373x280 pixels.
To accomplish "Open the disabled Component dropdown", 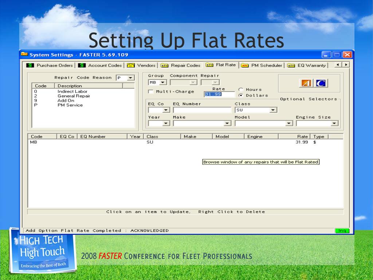I will 193,82.
